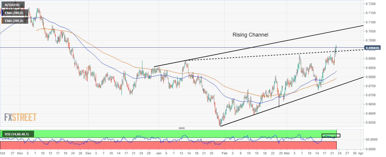This screenshot has width=386, height=157.
Task: Click the 0.6550 price axis label
Action: 371,123
